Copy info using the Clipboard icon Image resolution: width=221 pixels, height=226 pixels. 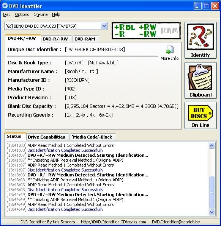coord(200,77)
